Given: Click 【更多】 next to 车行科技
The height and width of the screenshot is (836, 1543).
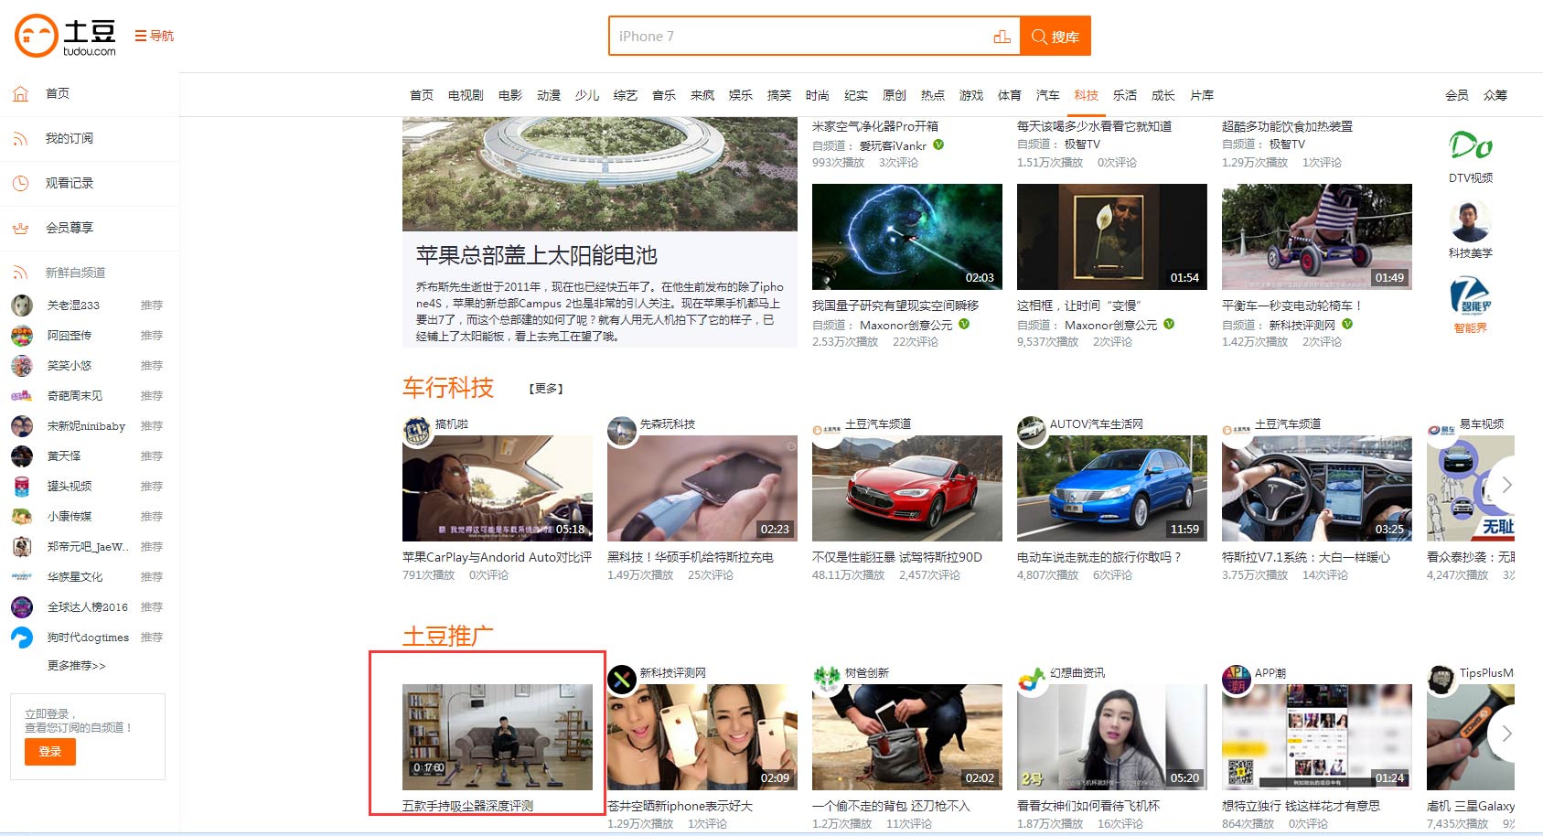Looking at the screenshot, I should coord(546,389).
